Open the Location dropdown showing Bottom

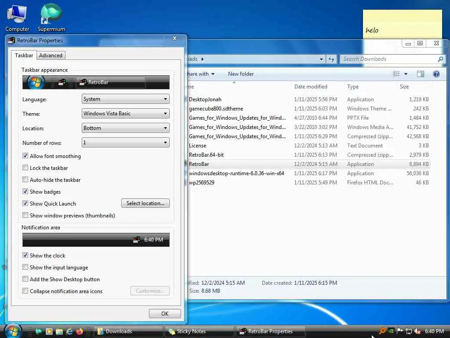125,128
